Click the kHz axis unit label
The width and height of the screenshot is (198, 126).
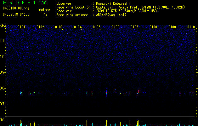(x=3, y=26)
